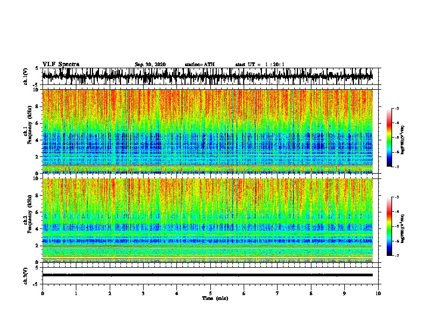
Task: Click the time axis tick label "10"
Action: (378, 294)
